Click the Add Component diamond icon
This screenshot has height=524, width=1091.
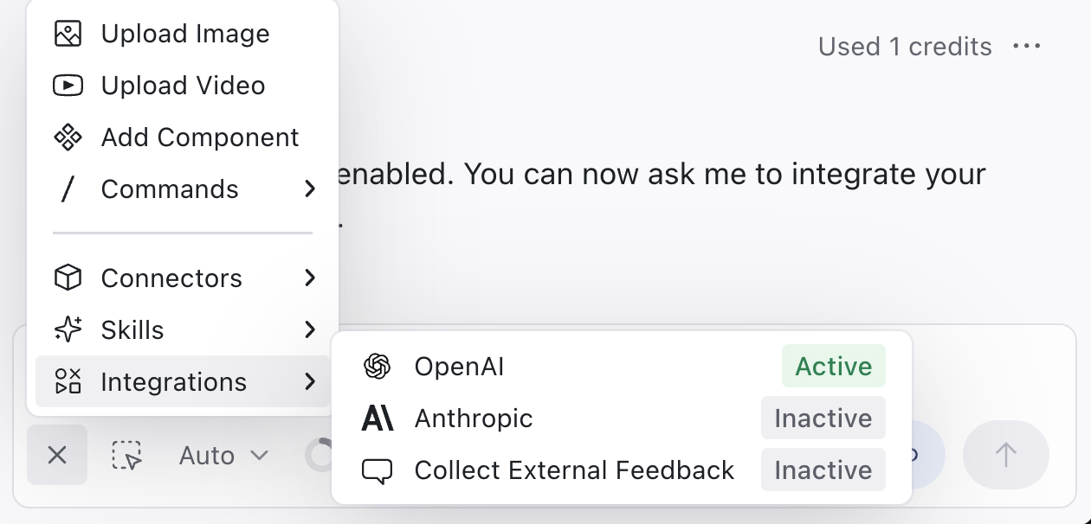click(68, 137)
